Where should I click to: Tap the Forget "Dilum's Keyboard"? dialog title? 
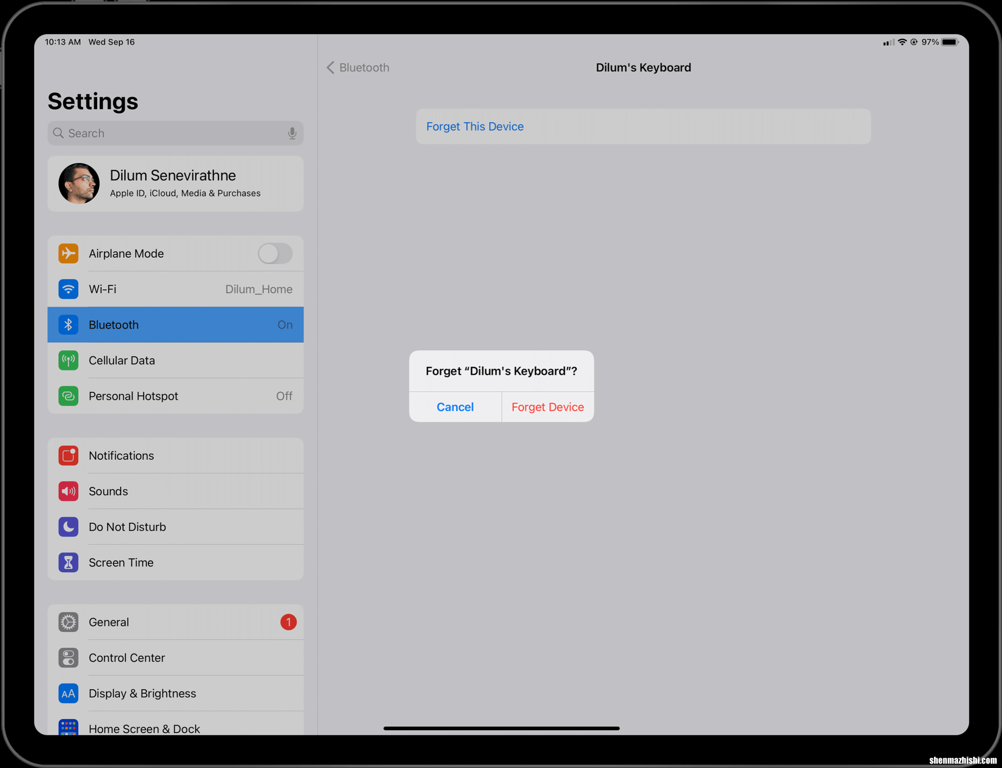click(x=501, y=371)
